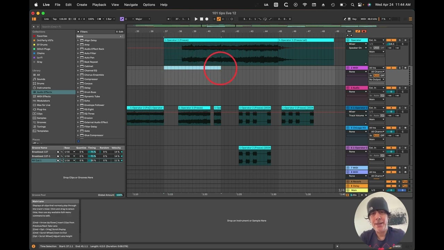Click the orange mixer view icon at top right
Viewport: 444px width, 250px height.
[410, 19]
